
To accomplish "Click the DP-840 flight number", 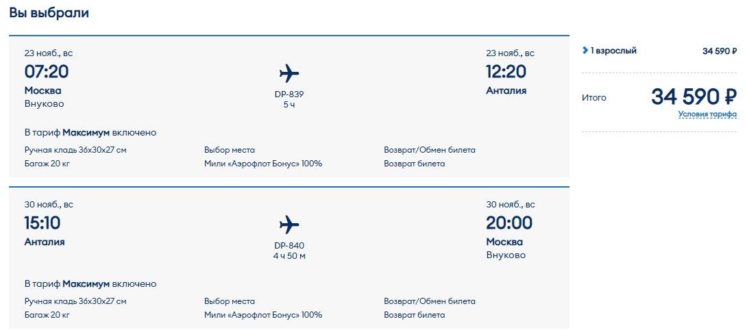I will pyautogui.click(x=289, y=246).
